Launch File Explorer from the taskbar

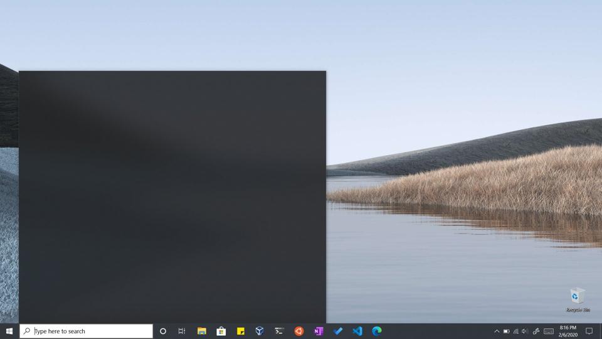click(201, 331)
